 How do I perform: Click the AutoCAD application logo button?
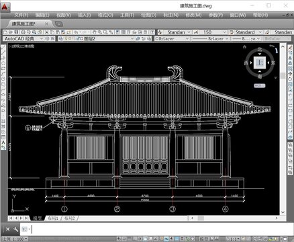click(5, 7)
